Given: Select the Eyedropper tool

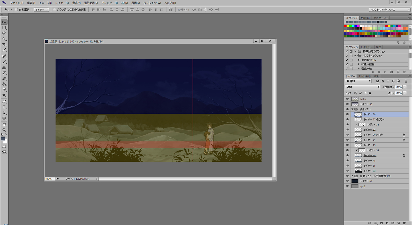Looking at the screenshot, I should 4,50.
